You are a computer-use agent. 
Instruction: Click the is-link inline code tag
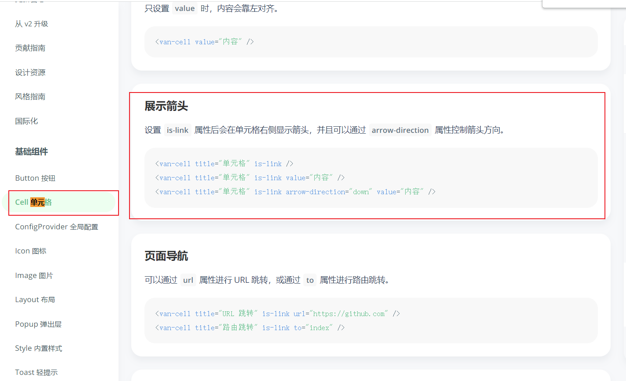(177, 130)
